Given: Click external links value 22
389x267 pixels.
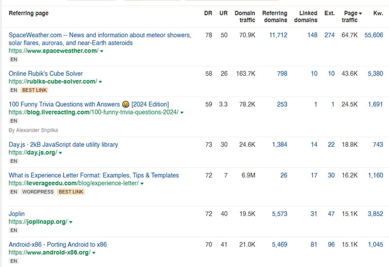Looking at the screenshot, I should pos(331,144).
